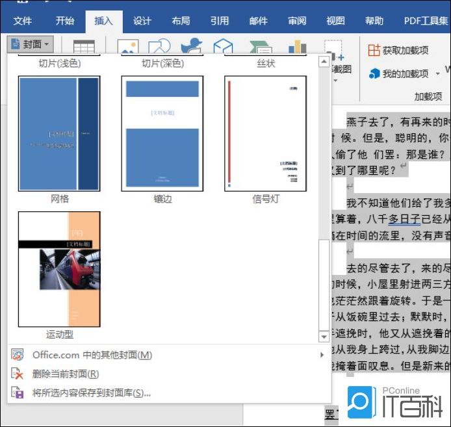
Task: Click the pictures insert icon
Action: point(128,46)
